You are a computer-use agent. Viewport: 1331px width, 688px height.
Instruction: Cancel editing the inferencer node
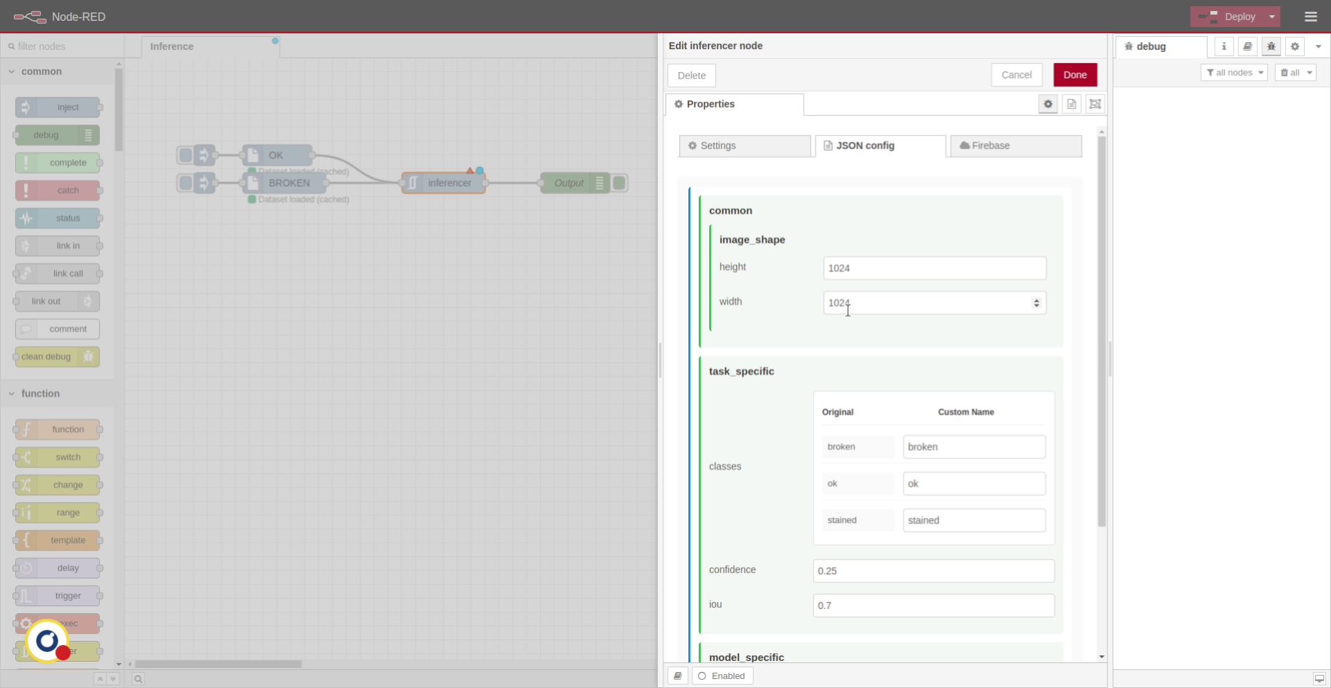click(1016, 75)
